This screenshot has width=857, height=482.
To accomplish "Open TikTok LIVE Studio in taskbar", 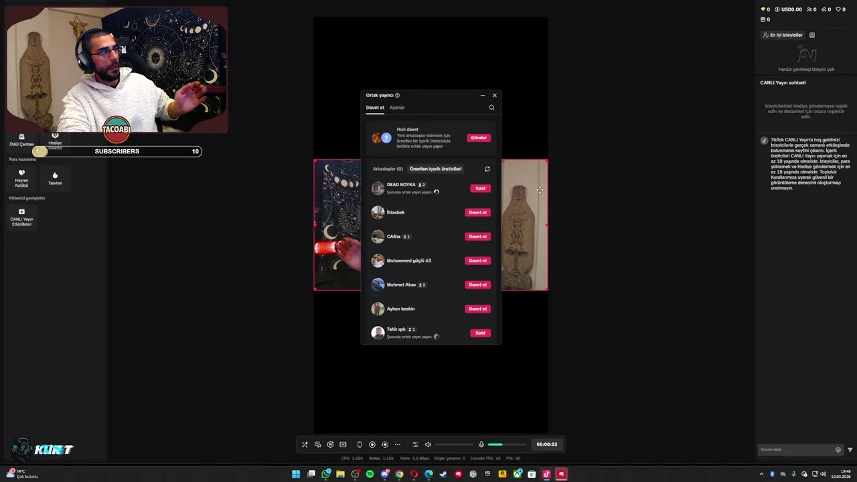I will point(546,474).
